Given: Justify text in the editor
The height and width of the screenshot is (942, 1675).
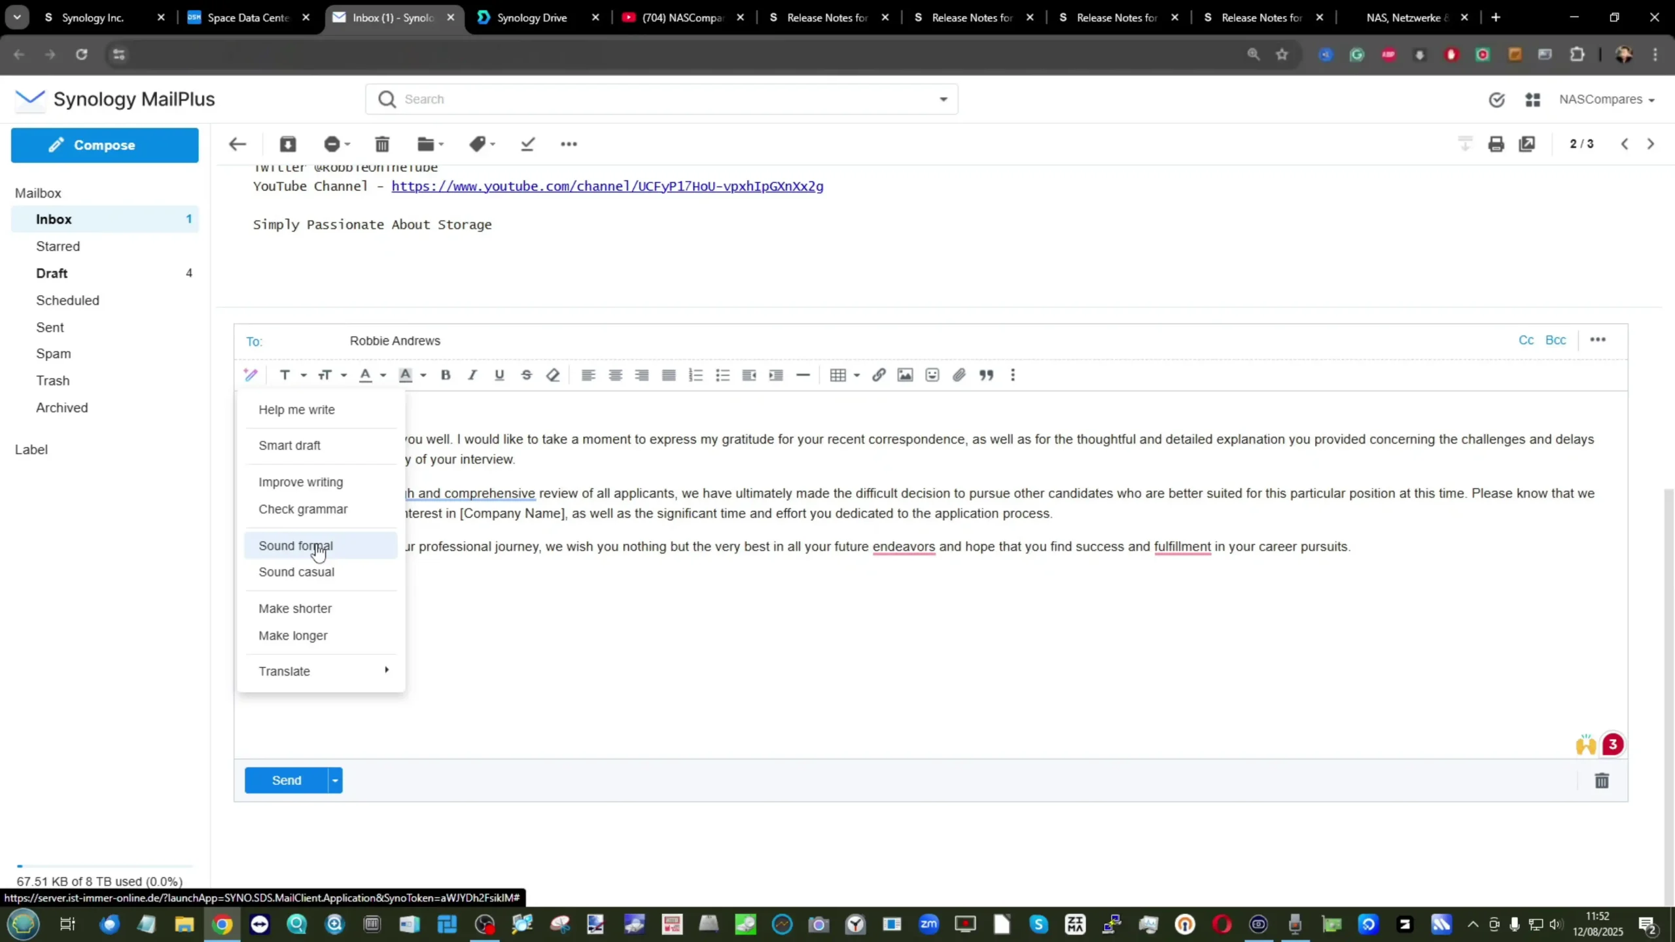Looking at the screenshot, I should 669,375.
